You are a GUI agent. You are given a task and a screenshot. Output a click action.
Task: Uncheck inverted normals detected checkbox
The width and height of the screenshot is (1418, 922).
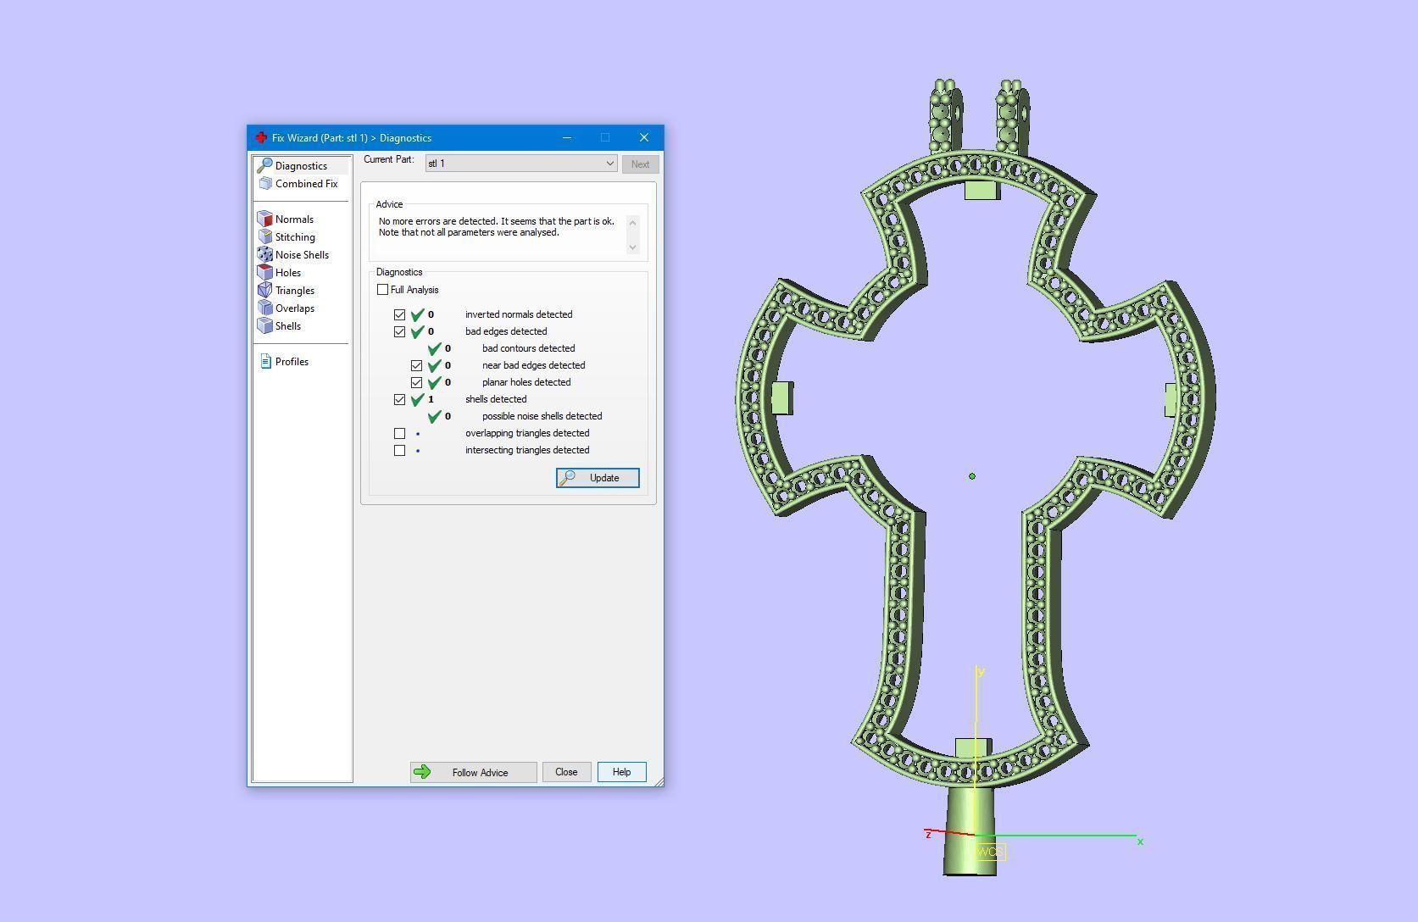[x=399, y=314]
